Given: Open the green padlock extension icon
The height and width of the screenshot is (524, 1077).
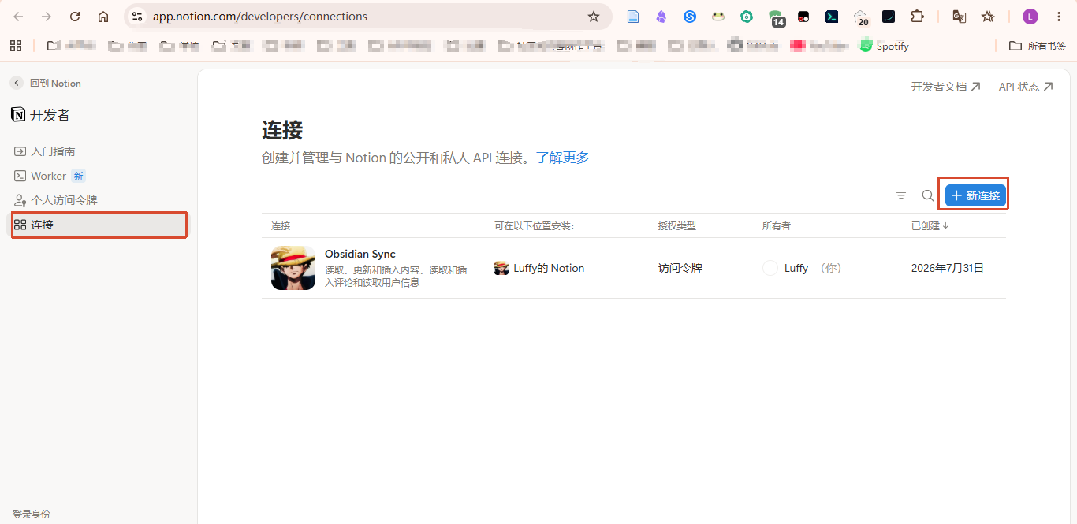Looking at the screenshot, I should (747, 17).
